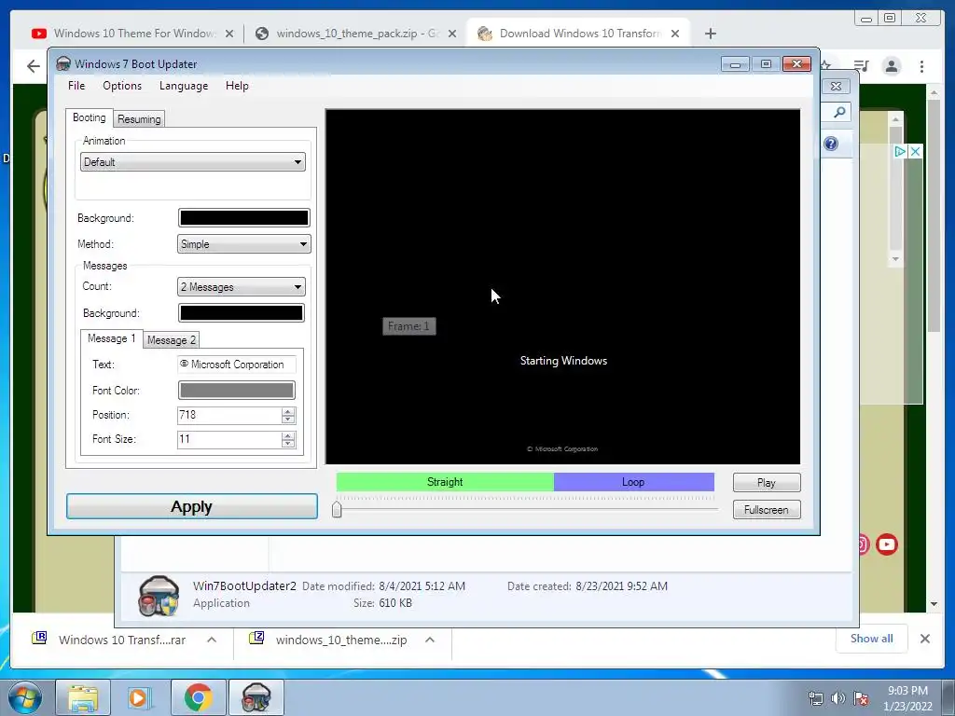Open Windows Media Player from taskbar
This screenshot has height=716, width=955.
139,697
